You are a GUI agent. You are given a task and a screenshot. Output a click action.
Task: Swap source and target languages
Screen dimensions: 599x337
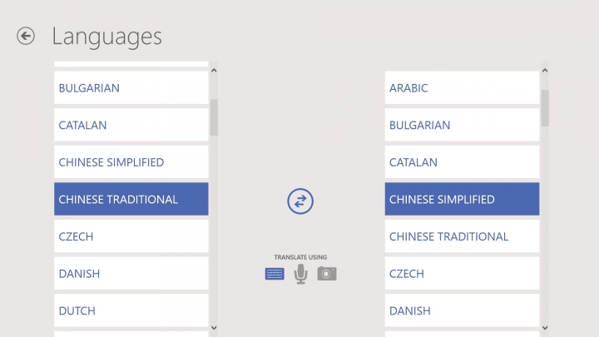(x=300, y=201)
